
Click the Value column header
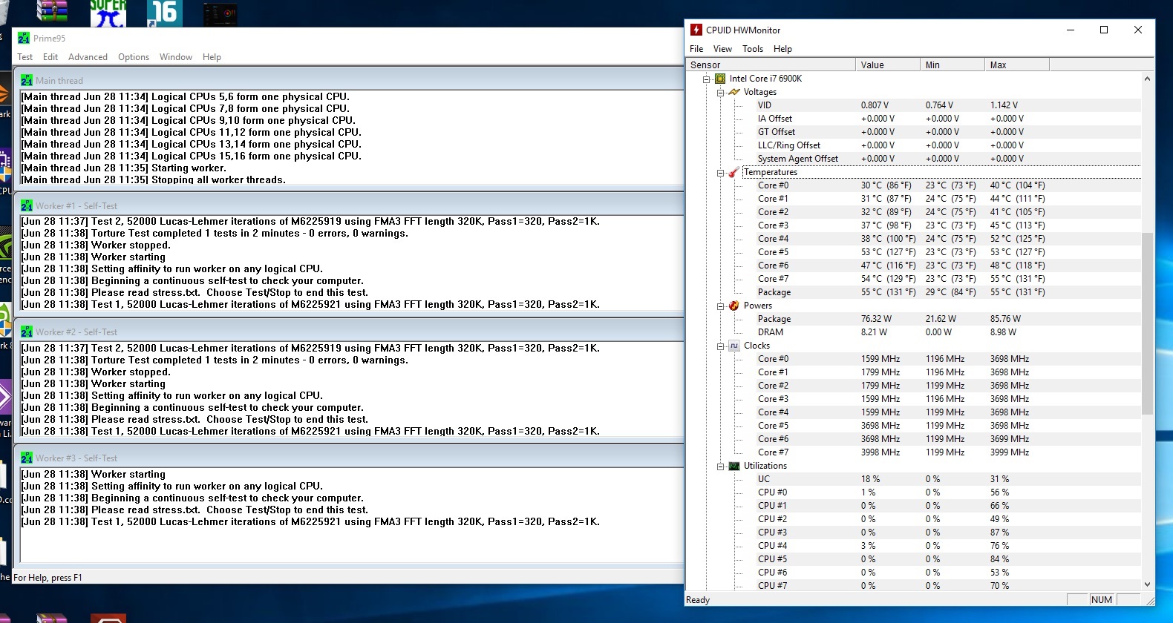point(888,65)
